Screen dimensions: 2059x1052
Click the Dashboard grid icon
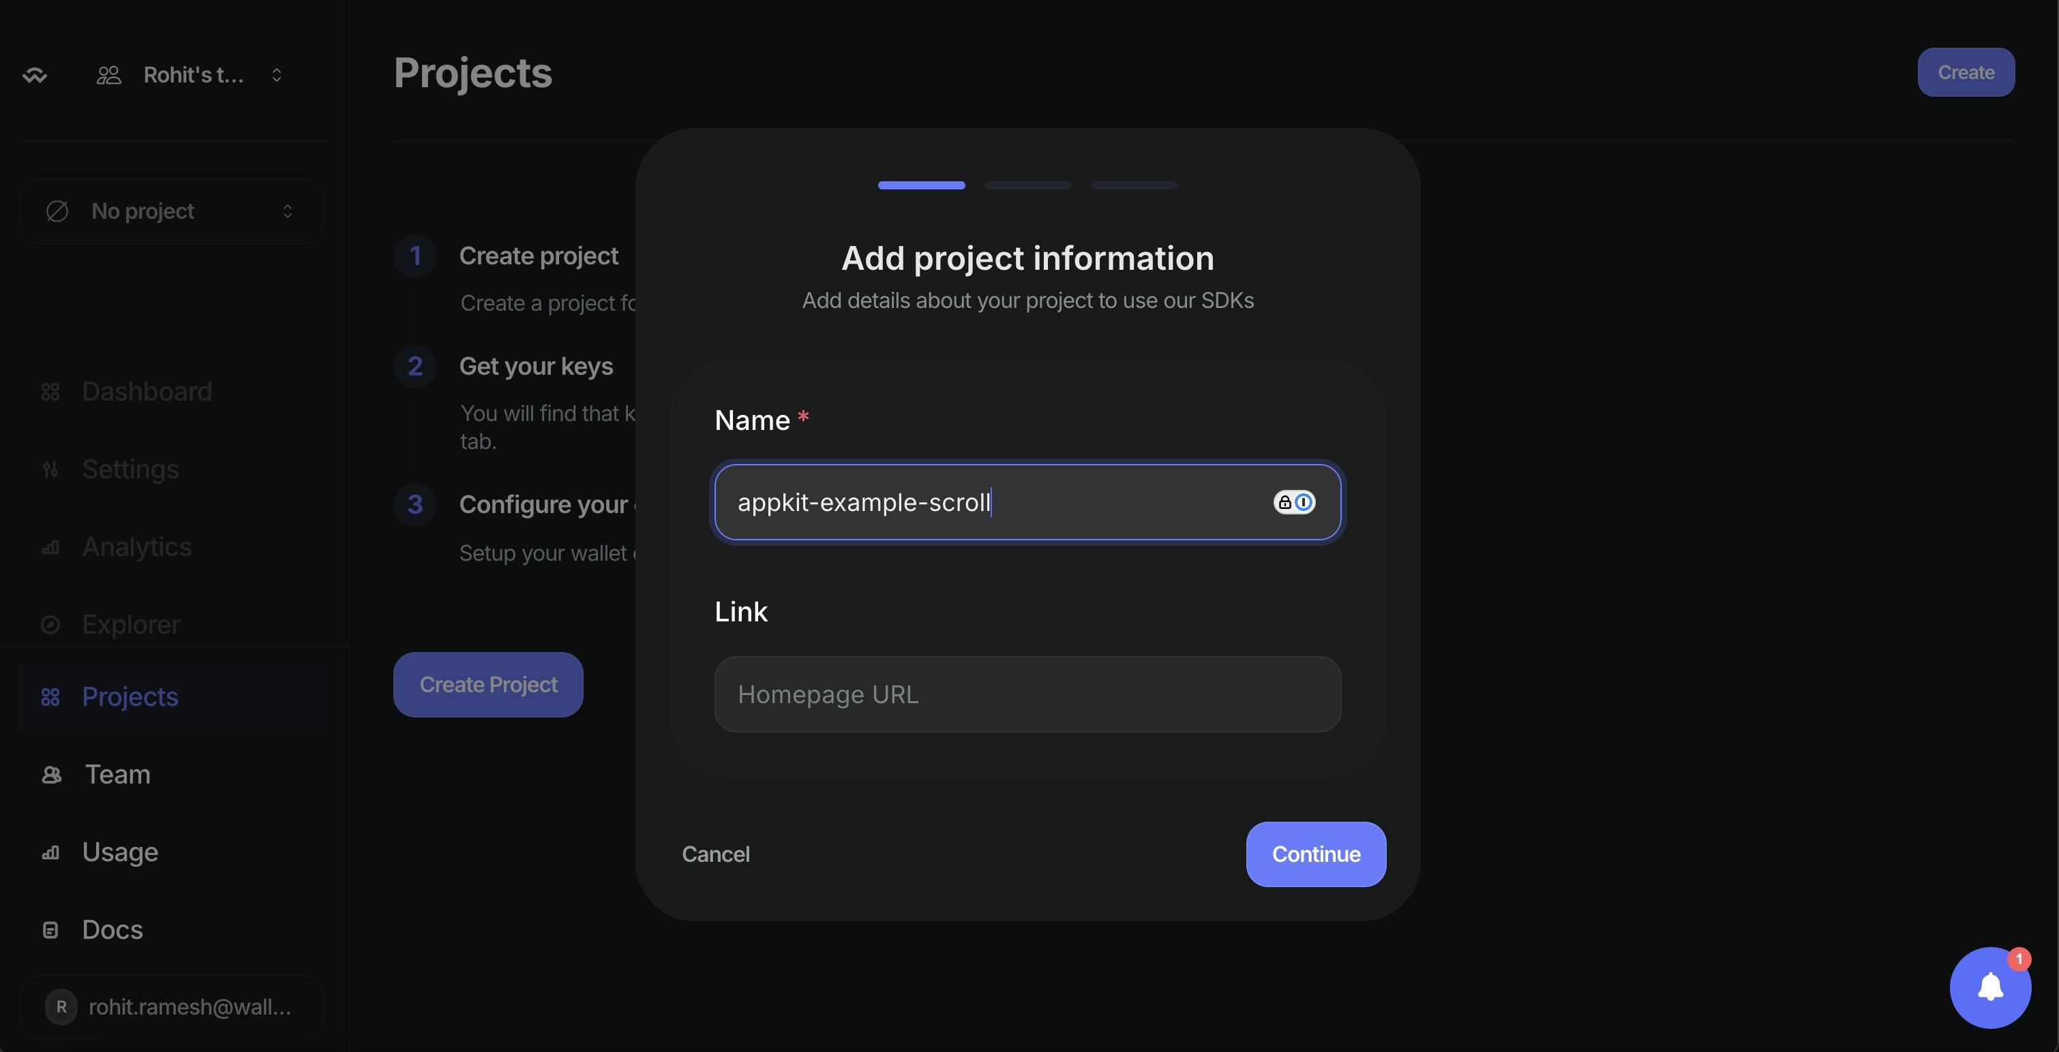pyautogui.click(x=50, y=391)
